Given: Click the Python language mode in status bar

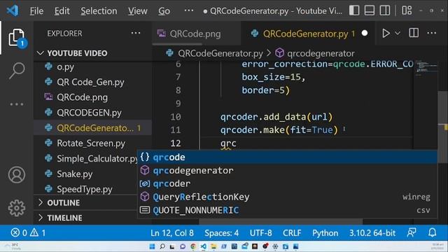Looking at the screenshot, I should click(x=325, y=233).
